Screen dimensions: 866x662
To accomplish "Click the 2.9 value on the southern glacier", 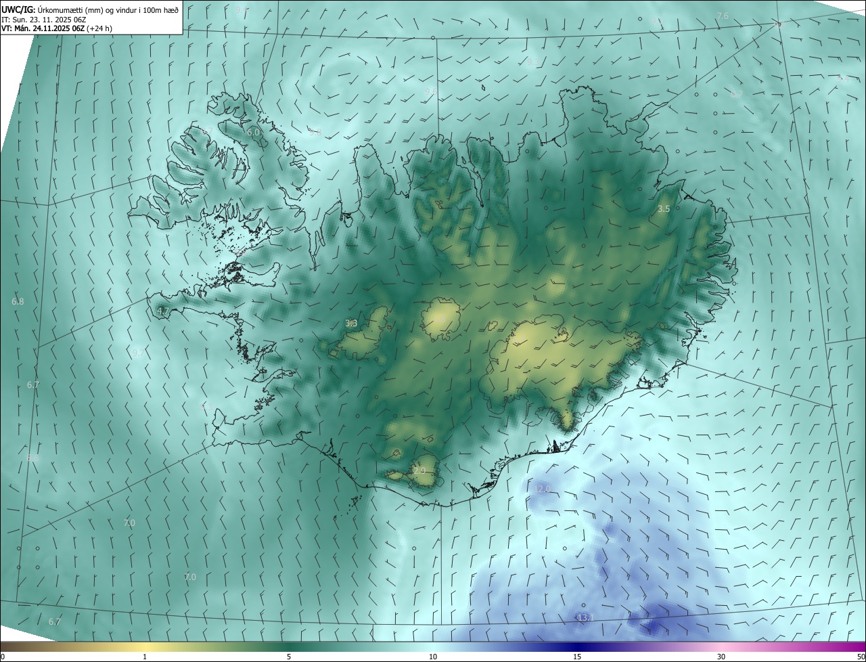I will pos(419,471).
